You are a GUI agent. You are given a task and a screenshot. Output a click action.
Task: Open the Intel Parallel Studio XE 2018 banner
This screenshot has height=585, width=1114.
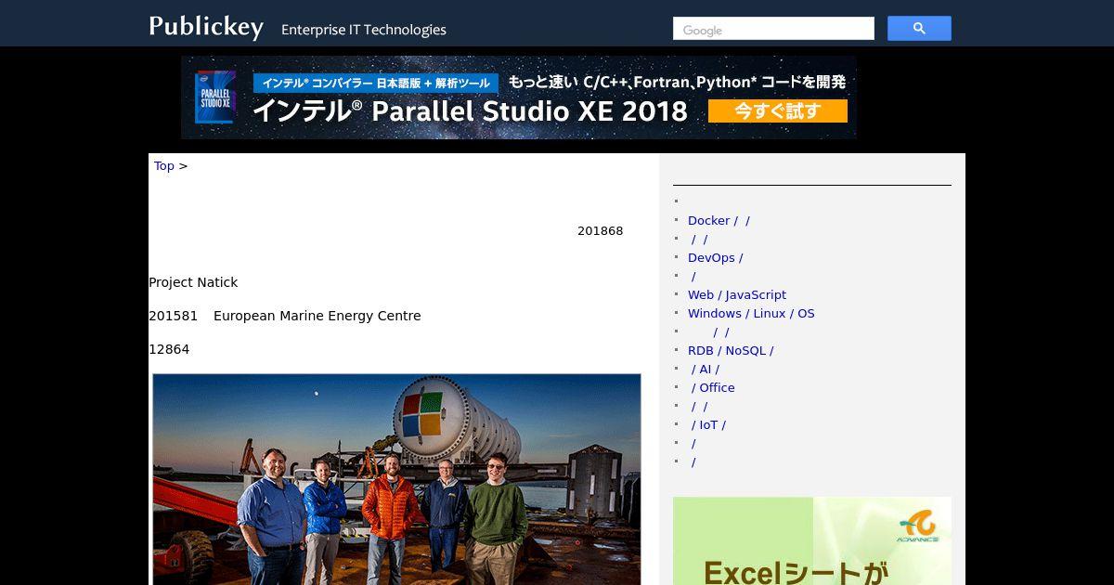pyautogui.click(x=519, y=97)
